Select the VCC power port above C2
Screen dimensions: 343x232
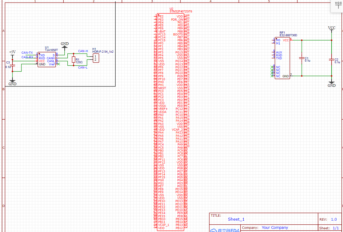(x=332, y=29)
